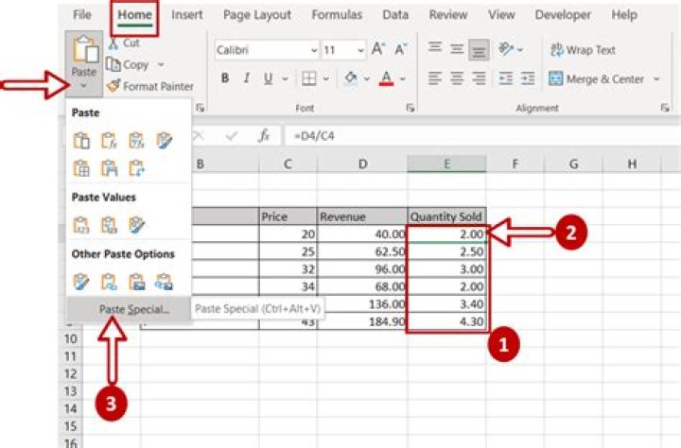Screen dimensions: 681x448
Task: Choose the first Paste icon
Action: click(81, 141)
